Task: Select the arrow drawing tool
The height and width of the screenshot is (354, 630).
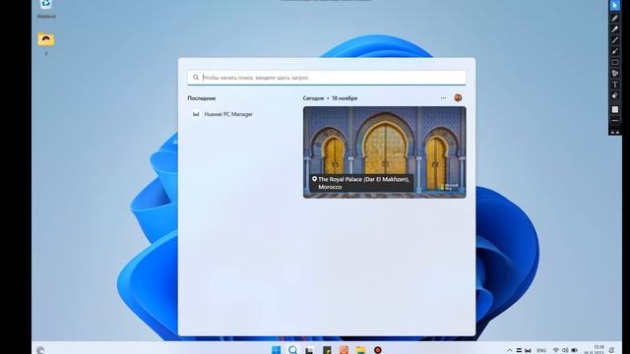Action: [x=614, y=51]
